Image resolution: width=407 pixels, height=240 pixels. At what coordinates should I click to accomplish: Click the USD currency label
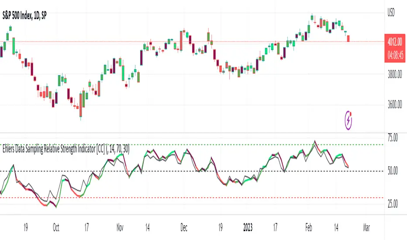[391, 12]
